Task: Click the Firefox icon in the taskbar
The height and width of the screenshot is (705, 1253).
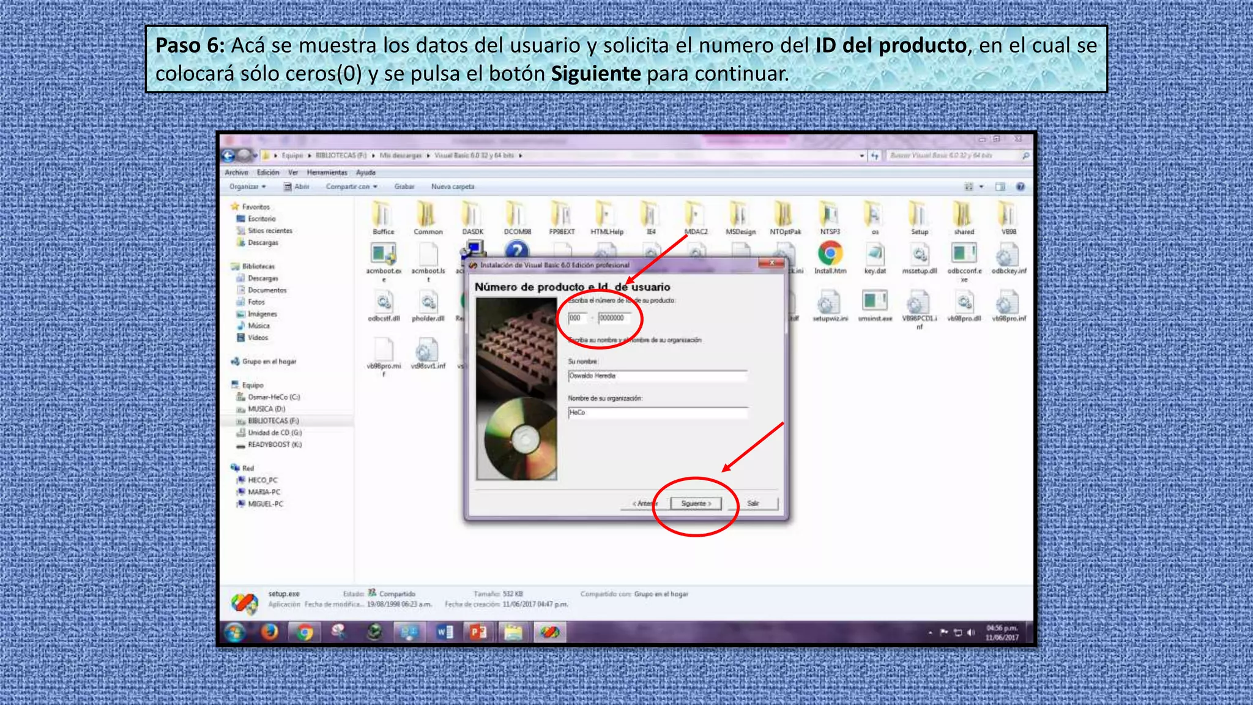Action: coord(269,632)
